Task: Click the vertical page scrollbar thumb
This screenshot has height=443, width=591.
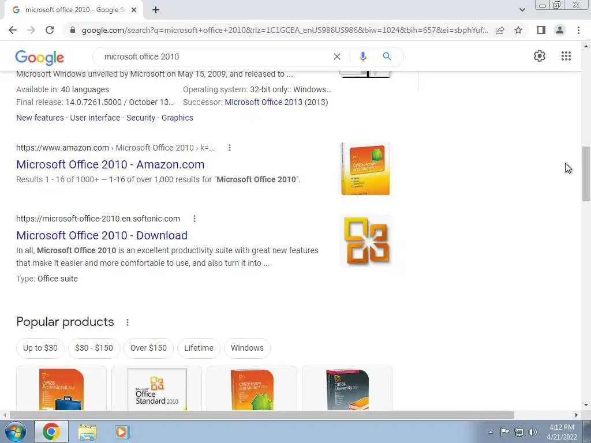Action: click(x=586, y=174)
